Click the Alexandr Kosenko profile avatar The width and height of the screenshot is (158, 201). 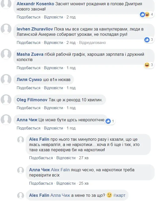coord(6,4)
